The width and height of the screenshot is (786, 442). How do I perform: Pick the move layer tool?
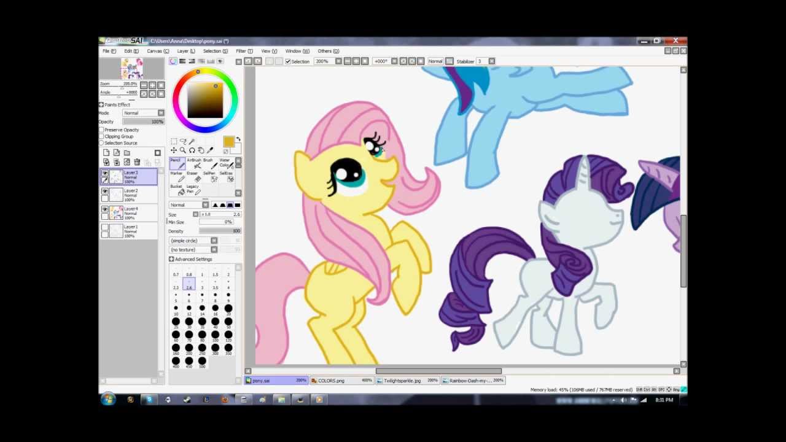point(174,150)
